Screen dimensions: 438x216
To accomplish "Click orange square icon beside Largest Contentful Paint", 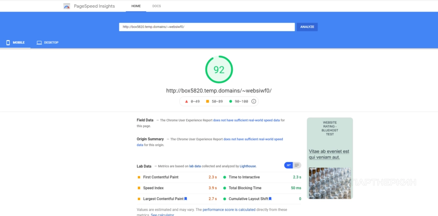I will (x=139, y=199).
